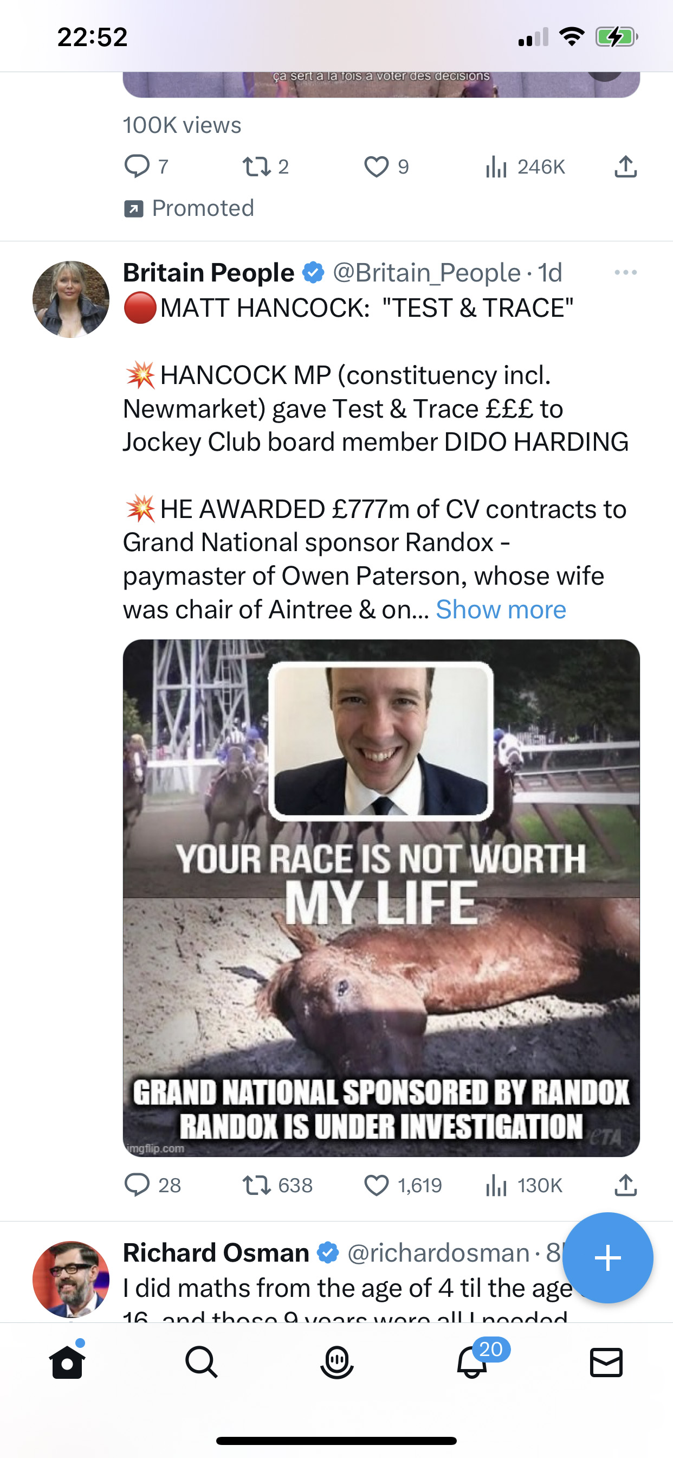This screenshot has width=673, height=1458.
Task: Share the promoted tweet
Action: [625, 167]
